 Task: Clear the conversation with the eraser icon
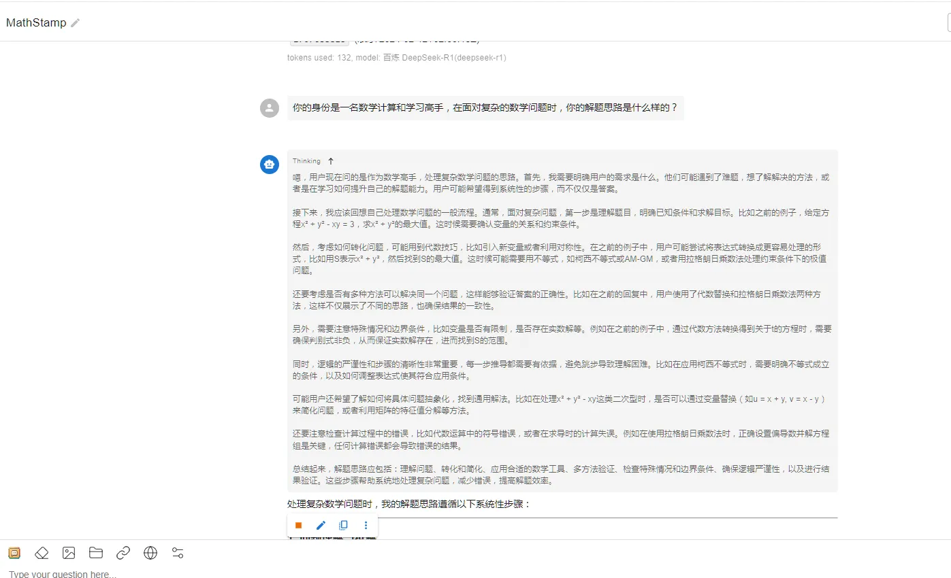tap(42, 553)
